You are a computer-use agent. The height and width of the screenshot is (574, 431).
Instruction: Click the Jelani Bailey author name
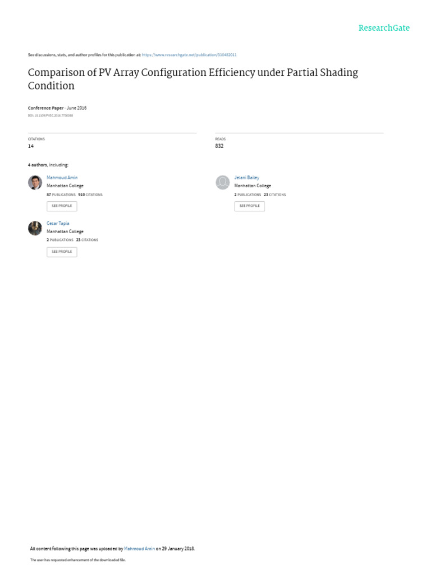247,178
